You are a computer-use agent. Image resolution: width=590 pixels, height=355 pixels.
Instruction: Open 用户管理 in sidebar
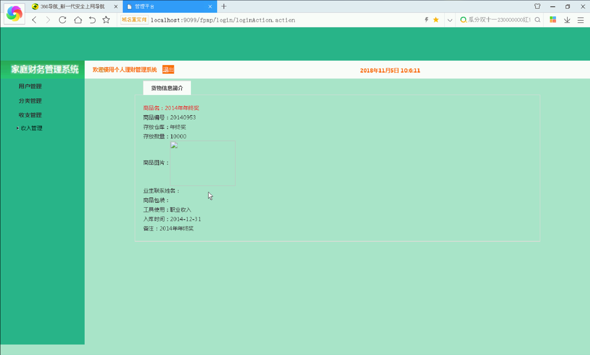point(30,86)
